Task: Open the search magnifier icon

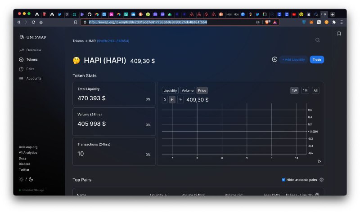Action: pyautogui.click(x=317, y=40)
